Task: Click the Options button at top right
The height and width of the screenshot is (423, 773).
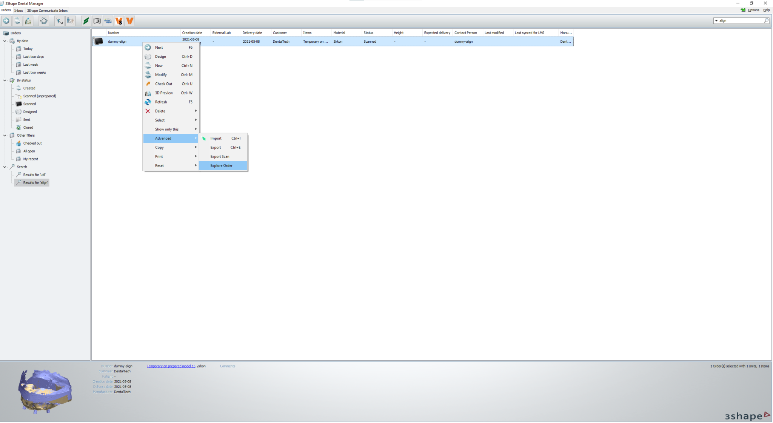Action: [753, 10]
